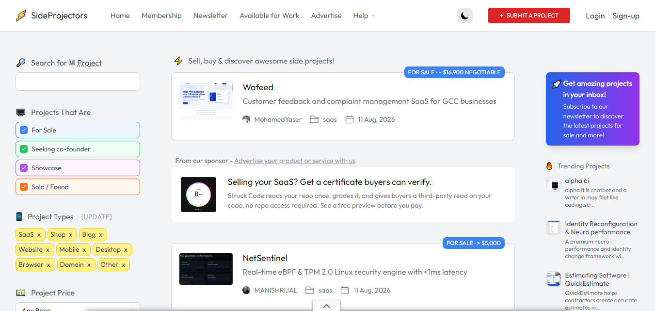Click the Project Types phone icon
655x311 pixels.
tap(19, 217)
